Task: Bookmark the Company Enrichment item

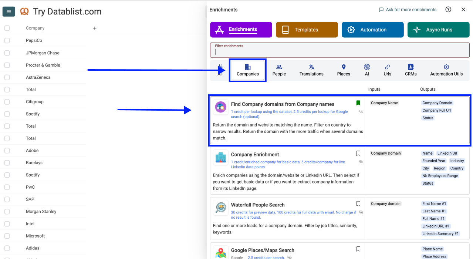Action: 358,153
